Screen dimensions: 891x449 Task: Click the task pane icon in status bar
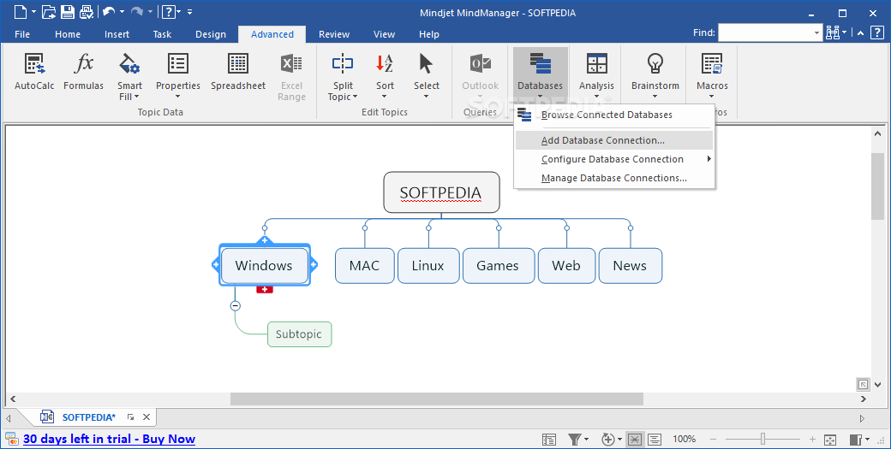coord(856,440)
